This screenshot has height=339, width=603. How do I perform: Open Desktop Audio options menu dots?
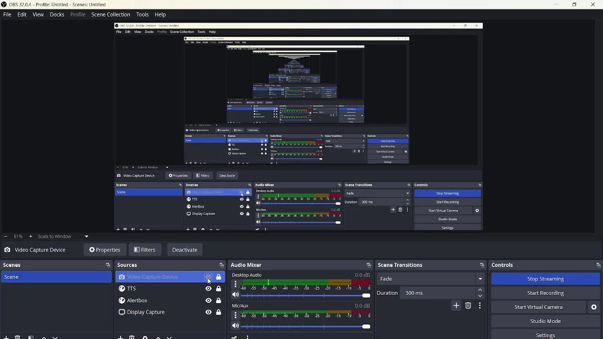[x=236, y=284]
